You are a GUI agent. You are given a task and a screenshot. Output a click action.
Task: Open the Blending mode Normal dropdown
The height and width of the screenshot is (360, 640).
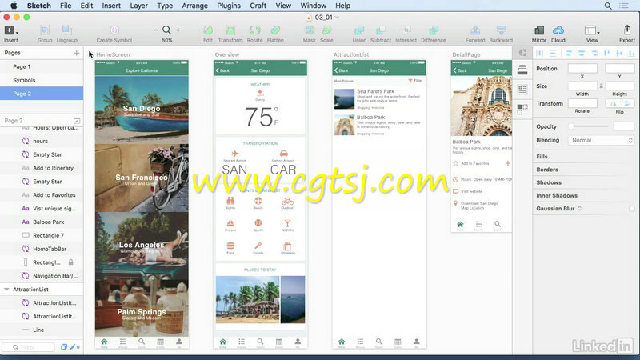tap(602, 140)
